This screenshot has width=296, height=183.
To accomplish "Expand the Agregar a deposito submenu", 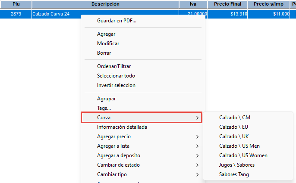I will (x=197, y=155).
